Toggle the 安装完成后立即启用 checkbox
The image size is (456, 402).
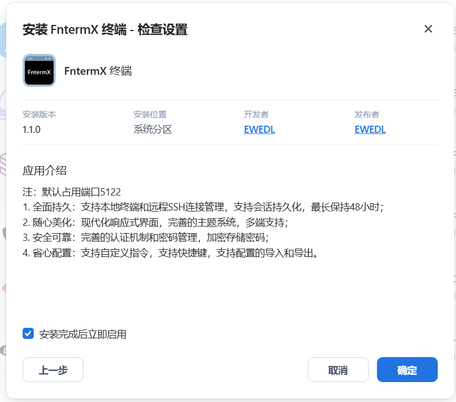[x=28, y=333]
